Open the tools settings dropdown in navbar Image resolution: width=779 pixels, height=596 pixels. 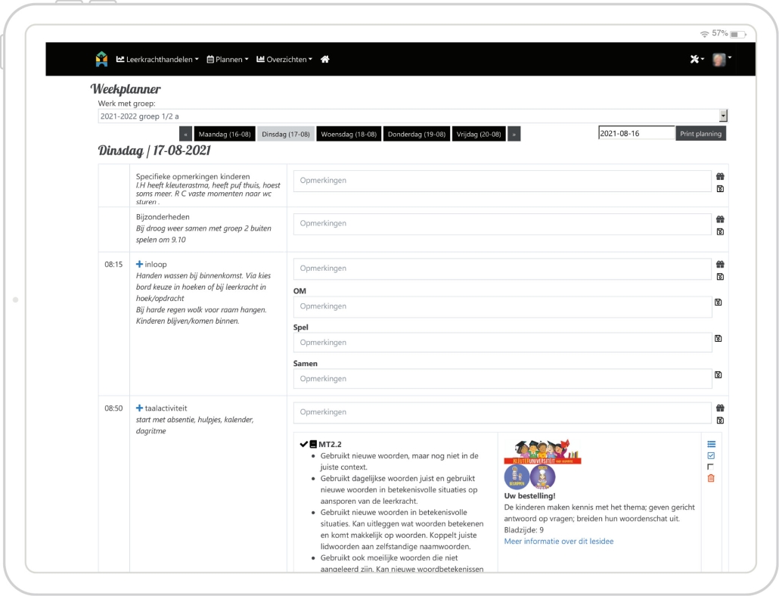pyautogui.click(x=697, y=60)
